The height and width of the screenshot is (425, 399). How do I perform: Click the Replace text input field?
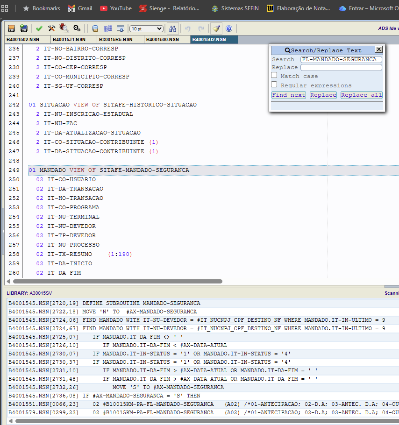tap(341, 68)
